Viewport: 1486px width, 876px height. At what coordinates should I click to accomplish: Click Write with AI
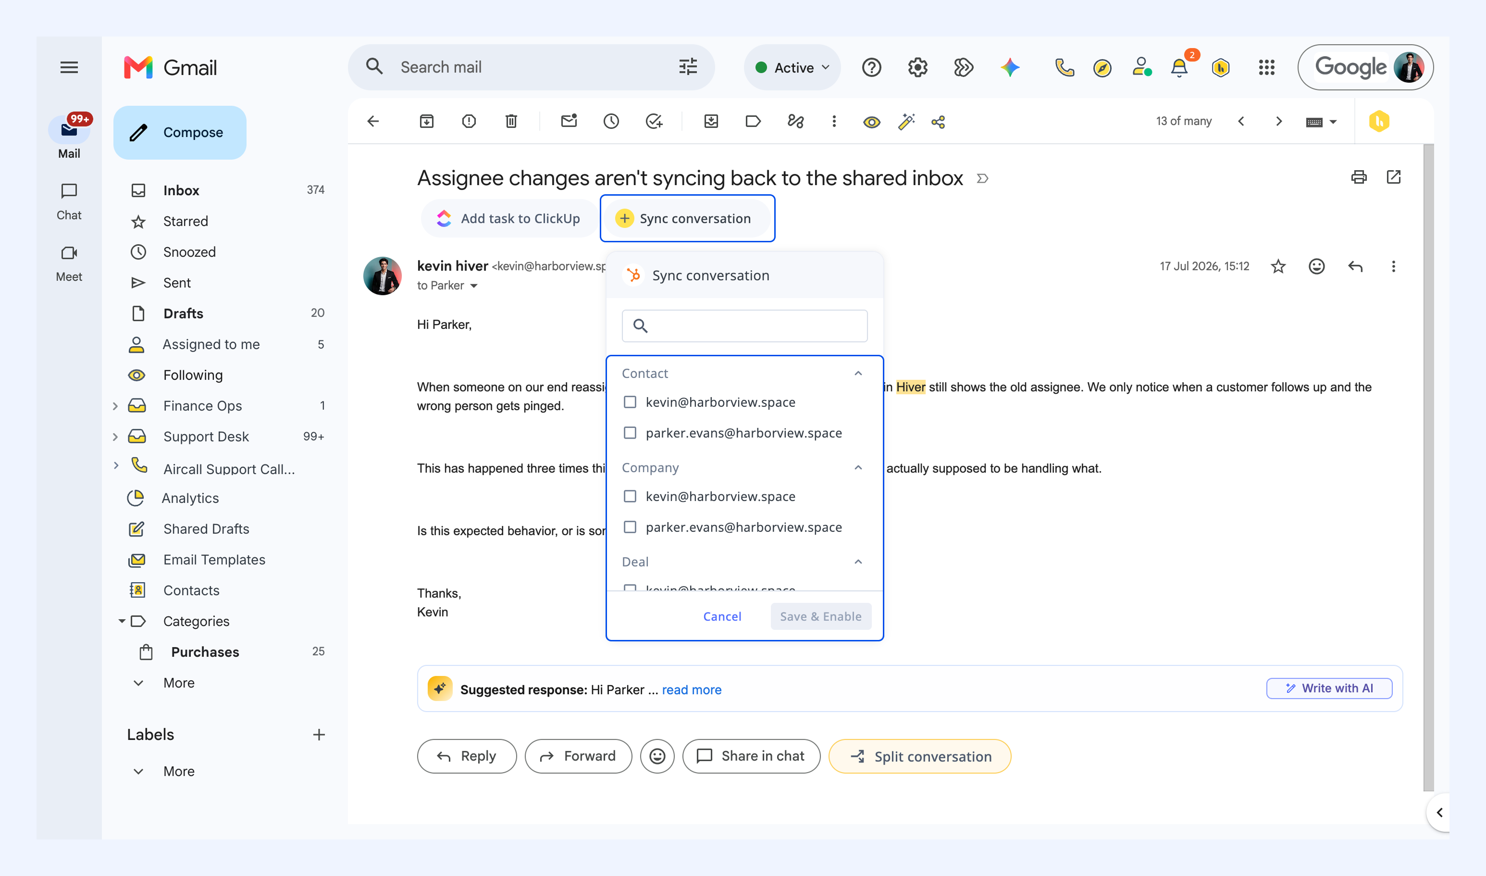1329,688
